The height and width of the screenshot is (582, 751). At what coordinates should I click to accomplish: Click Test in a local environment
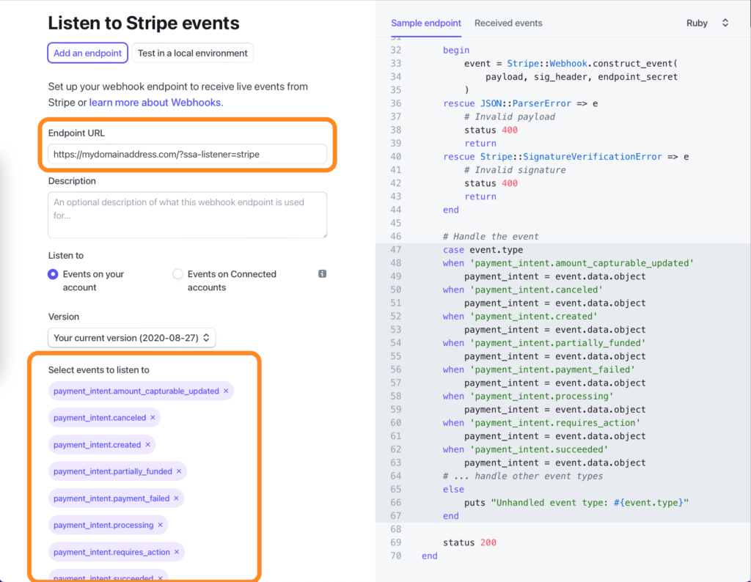point(192,53)
